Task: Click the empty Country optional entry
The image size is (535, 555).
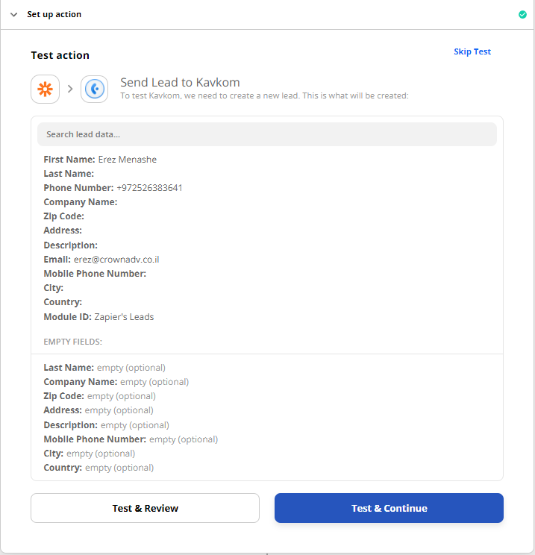Action: tap(98, 468)
